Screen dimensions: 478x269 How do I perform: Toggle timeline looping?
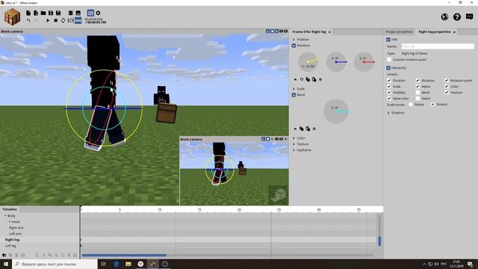point(63,20)
